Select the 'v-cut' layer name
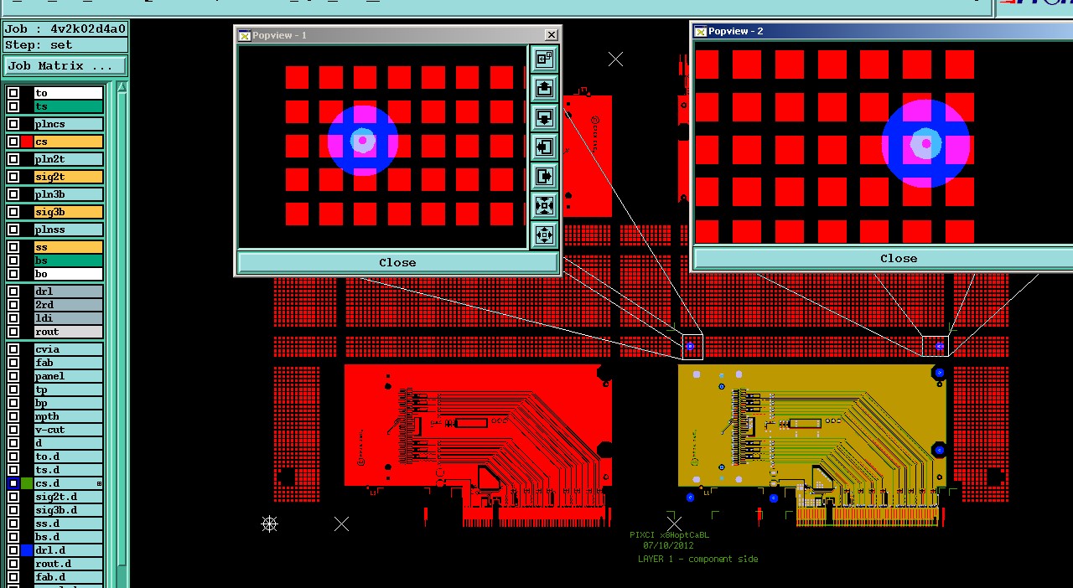This screenshot has height=588, width=1073. click(69, 430)
